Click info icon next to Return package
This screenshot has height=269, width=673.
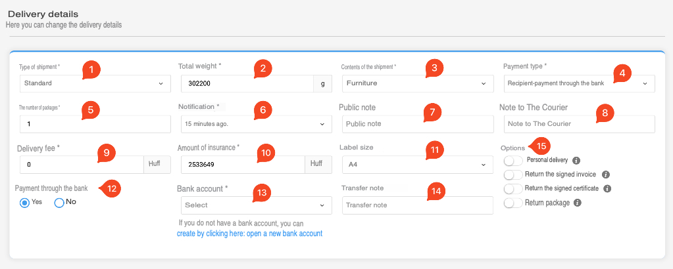(576, 203)
